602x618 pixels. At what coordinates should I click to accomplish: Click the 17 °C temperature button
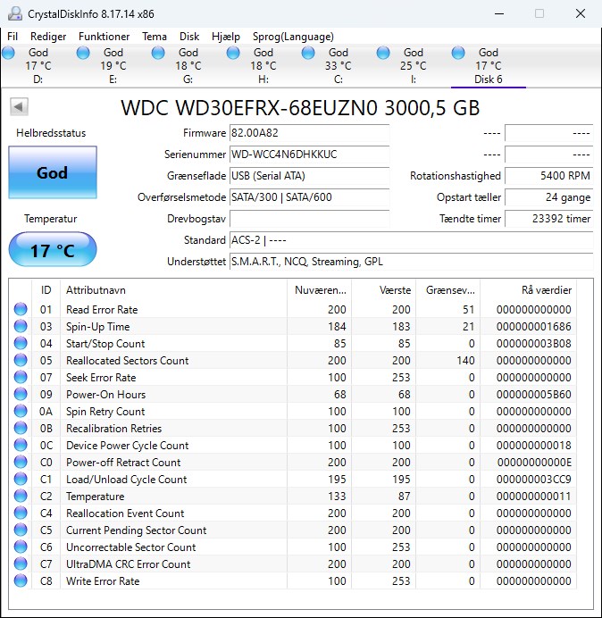coord(53,250)
